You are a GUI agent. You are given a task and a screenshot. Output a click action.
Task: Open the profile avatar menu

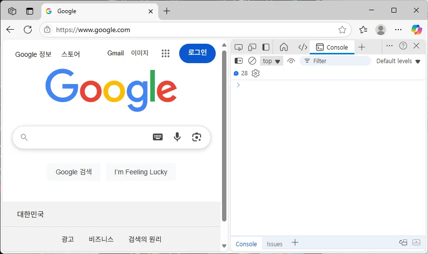click(380, 30)
